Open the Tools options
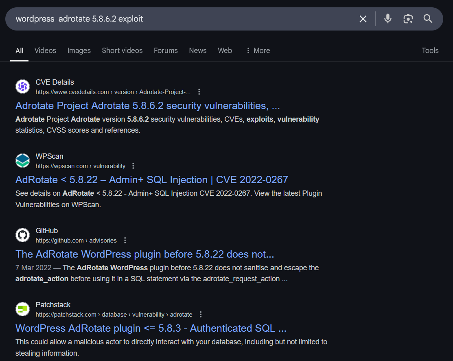Image resolution: width=453 pixels, height=361 pixels. (430, 50)
